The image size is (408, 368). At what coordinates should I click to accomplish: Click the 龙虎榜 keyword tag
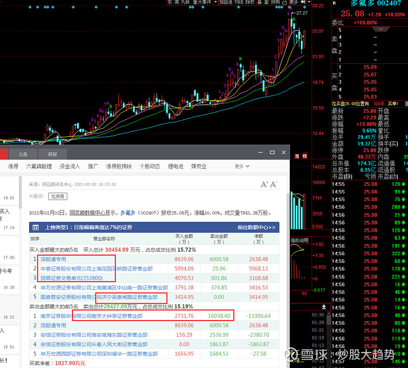click(x=58, y=197)
